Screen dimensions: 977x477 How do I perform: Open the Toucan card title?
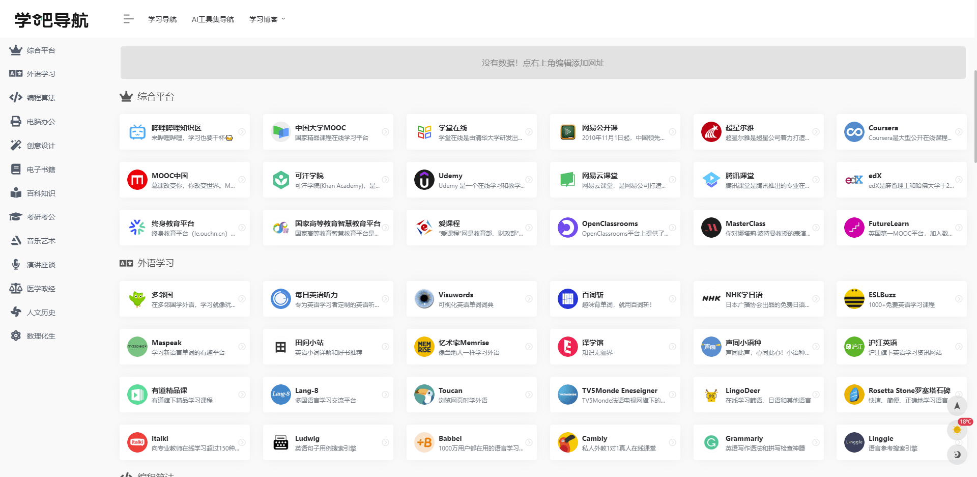(450, 390)
